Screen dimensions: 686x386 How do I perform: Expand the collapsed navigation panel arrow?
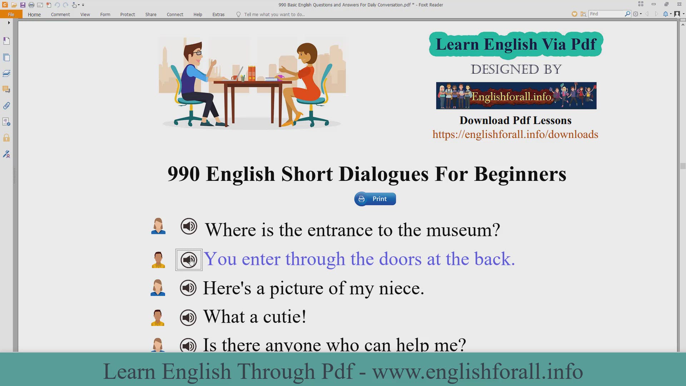(x=9, y=23)
